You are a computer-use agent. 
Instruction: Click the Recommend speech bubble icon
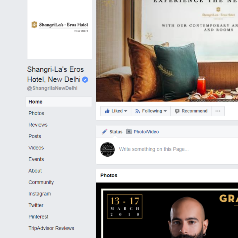pos(177,111)
